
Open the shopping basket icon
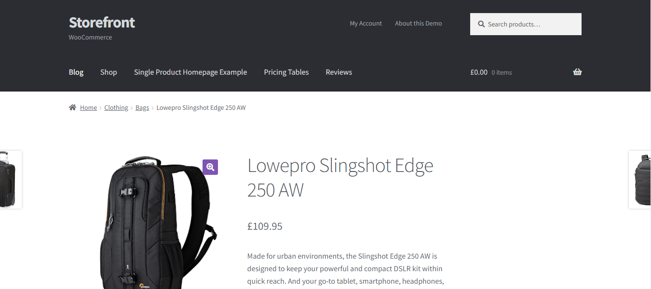click(577, 72)
